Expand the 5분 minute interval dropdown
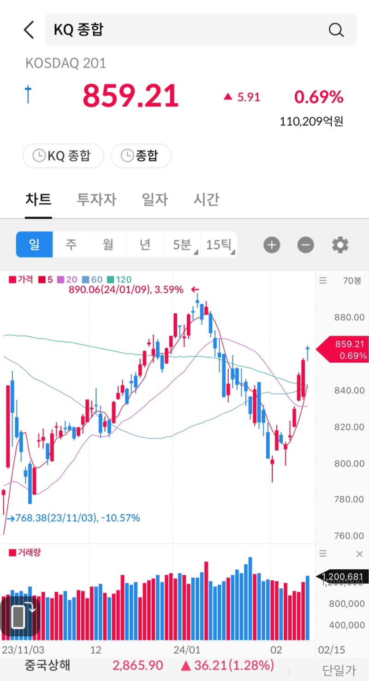 (x=182, y=244)
